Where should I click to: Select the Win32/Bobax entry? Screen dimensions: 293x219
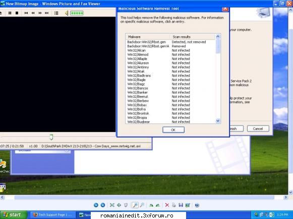tap(137, 105)
